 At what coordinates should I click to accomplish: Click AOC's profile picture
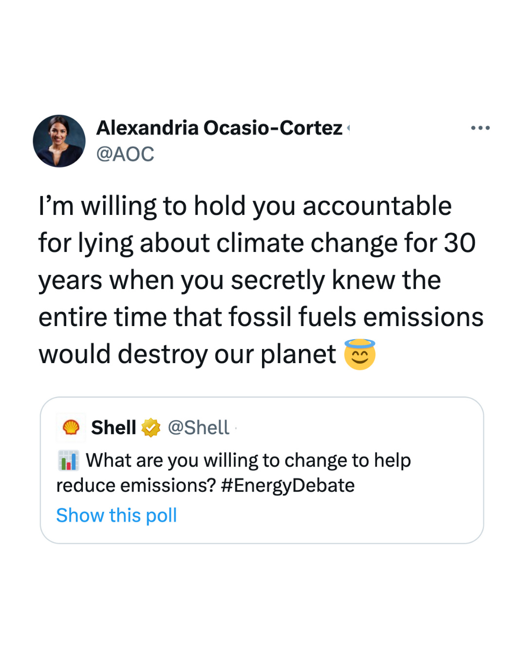[x=59, y=141]
